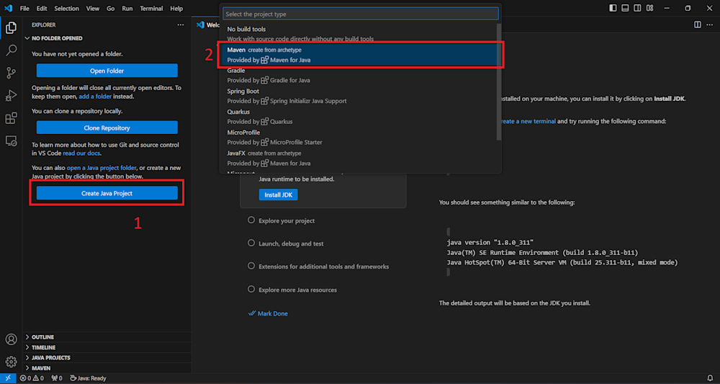Open the errors and warnings status entry
720x384 pixels.
(x=32, y=378)
